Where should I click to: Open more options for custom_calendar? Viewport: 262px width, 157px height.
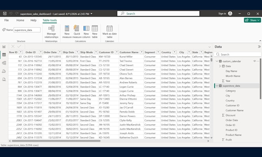(x=258, y=61)
